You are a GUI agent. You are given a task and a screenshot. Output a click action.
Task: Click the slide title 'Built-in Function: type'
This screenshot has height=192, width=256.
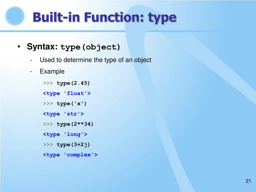click(105, 17)
